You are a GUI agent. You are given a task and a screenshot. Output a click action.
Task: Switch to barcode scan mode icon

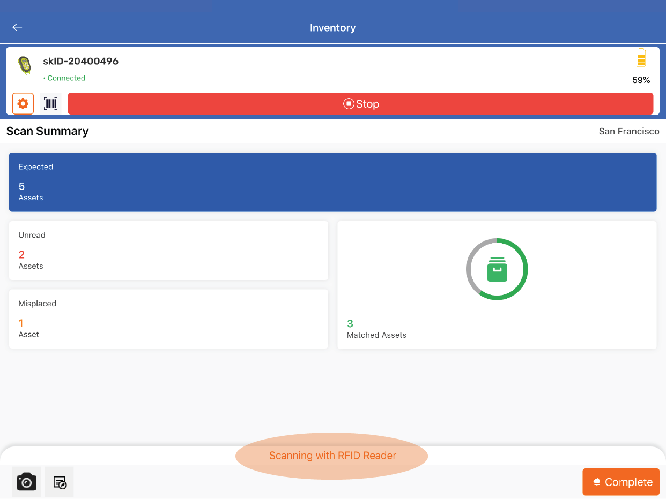pyautogui.click(x=51, y=104)
